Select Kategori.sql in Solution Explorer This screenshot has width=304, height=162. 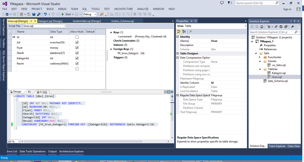click(279, 73)
